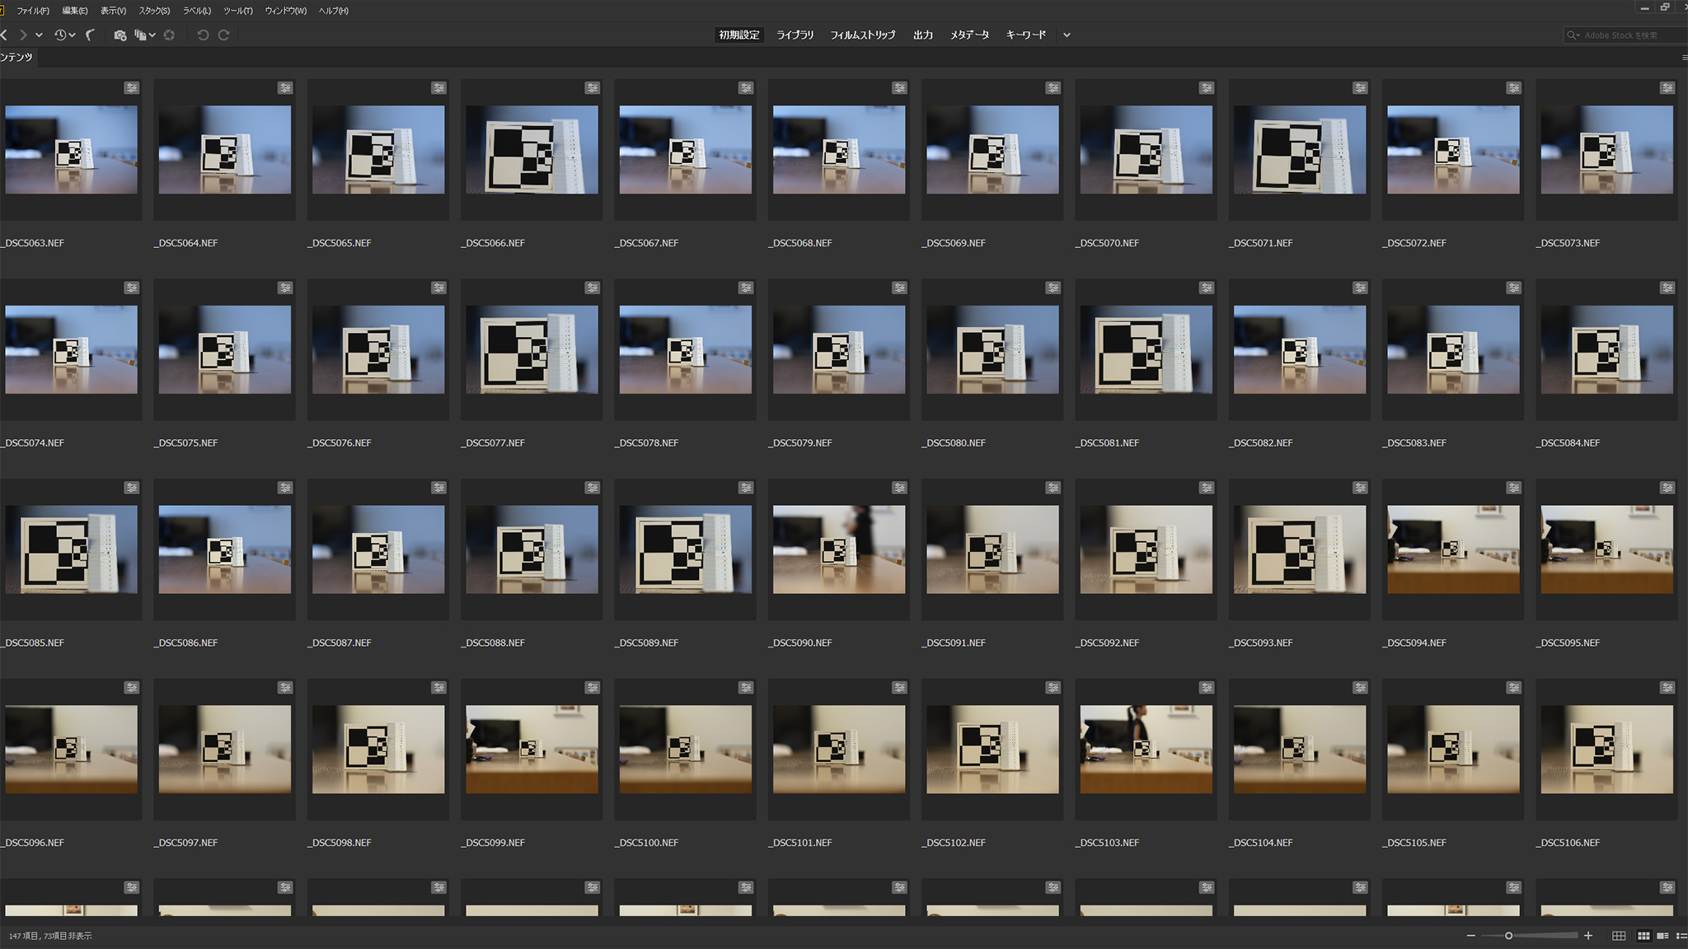Switch to details view mode
Viewport: 1688px width, 949px height.
(1662, 936)
